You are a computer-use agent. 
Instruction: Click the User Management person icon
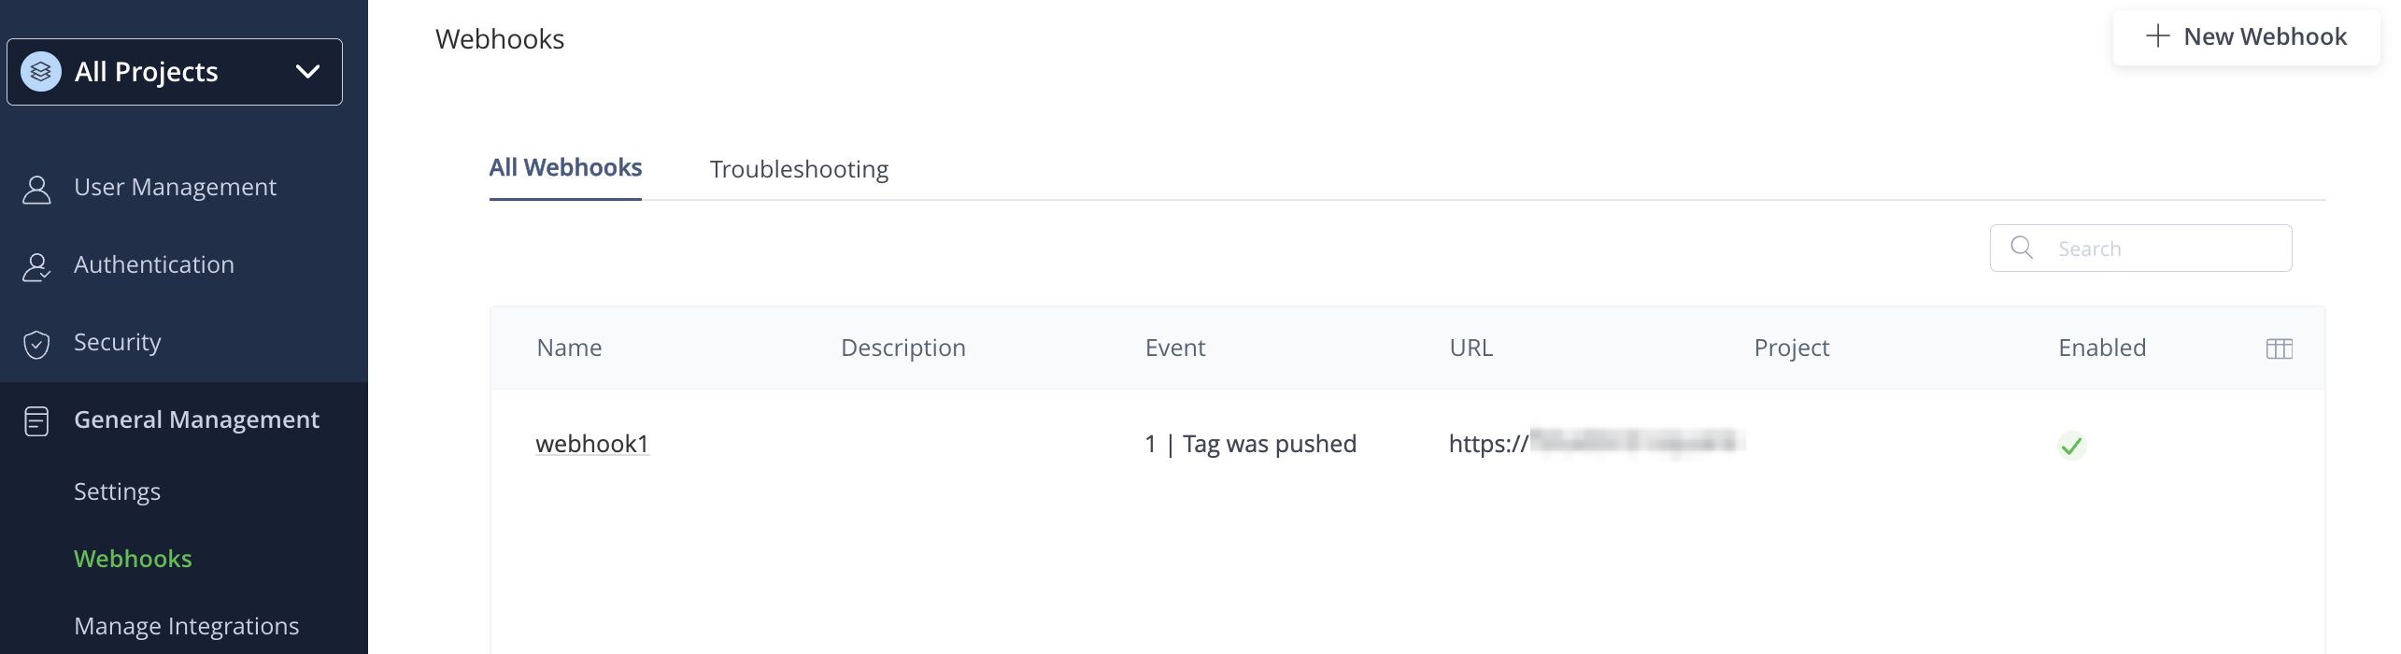tap(36, 189)
